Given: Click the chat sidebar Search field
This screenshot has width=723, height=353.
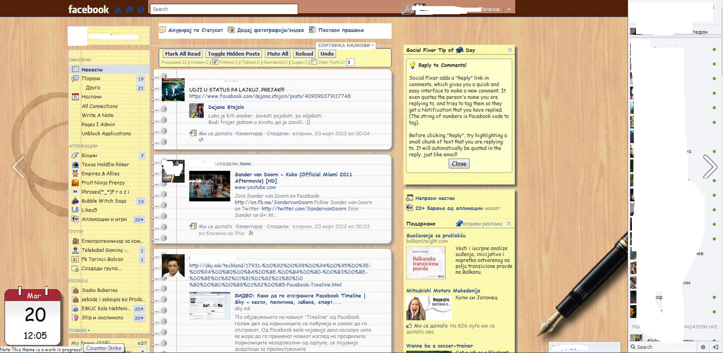Looking at the screenshot, I should click(x=662, y=347).
